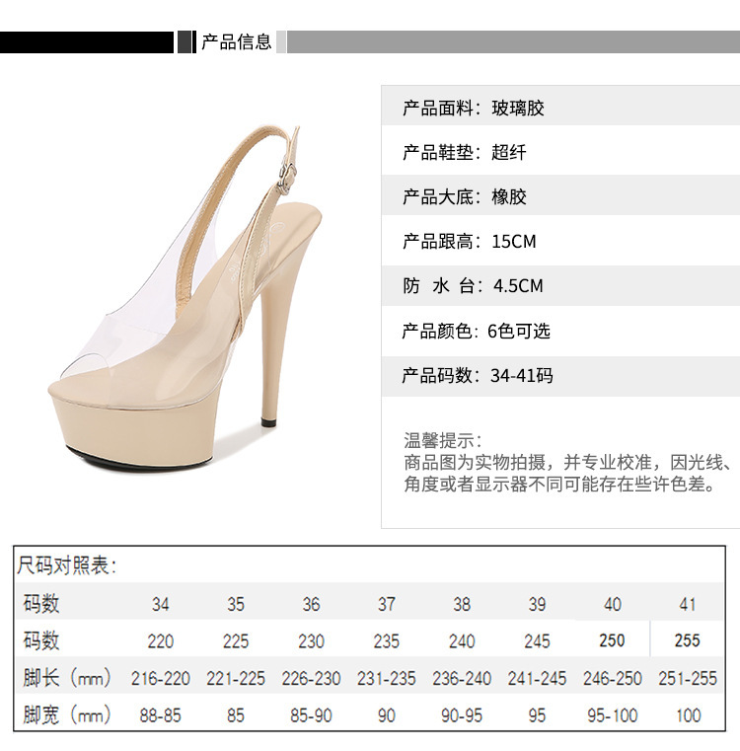The width and height of the screenshot is (740, 751).
Task: Click size 38 in the size header row
Action: (x=462, y=604)
